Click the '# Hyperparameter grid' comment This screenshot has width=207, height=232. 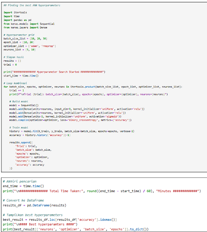(19, 35)
